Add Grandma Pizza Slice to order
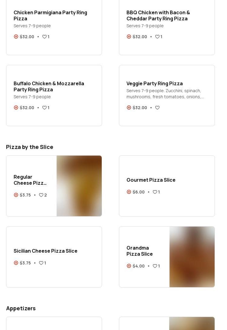The image size is (227, 330). (129, 266)
